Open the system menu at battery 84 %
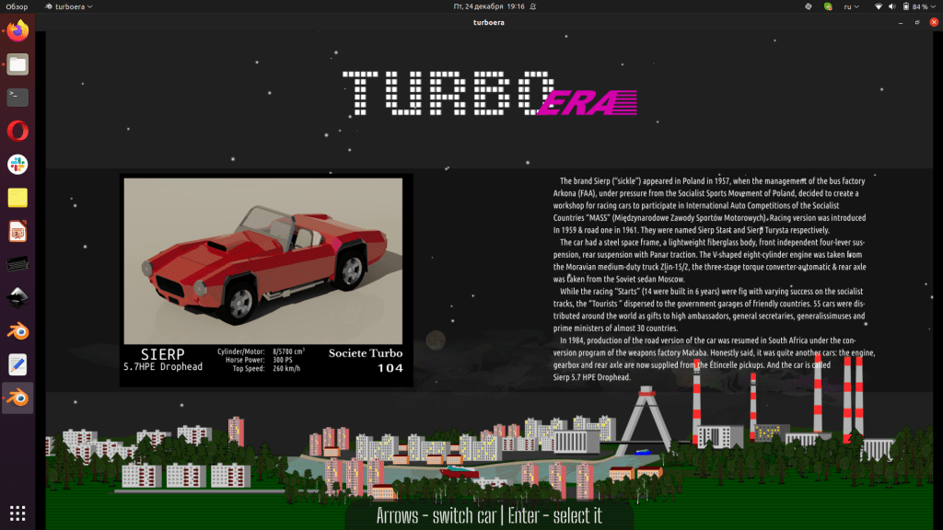943x530 pixels. click(x=922, y=6)
